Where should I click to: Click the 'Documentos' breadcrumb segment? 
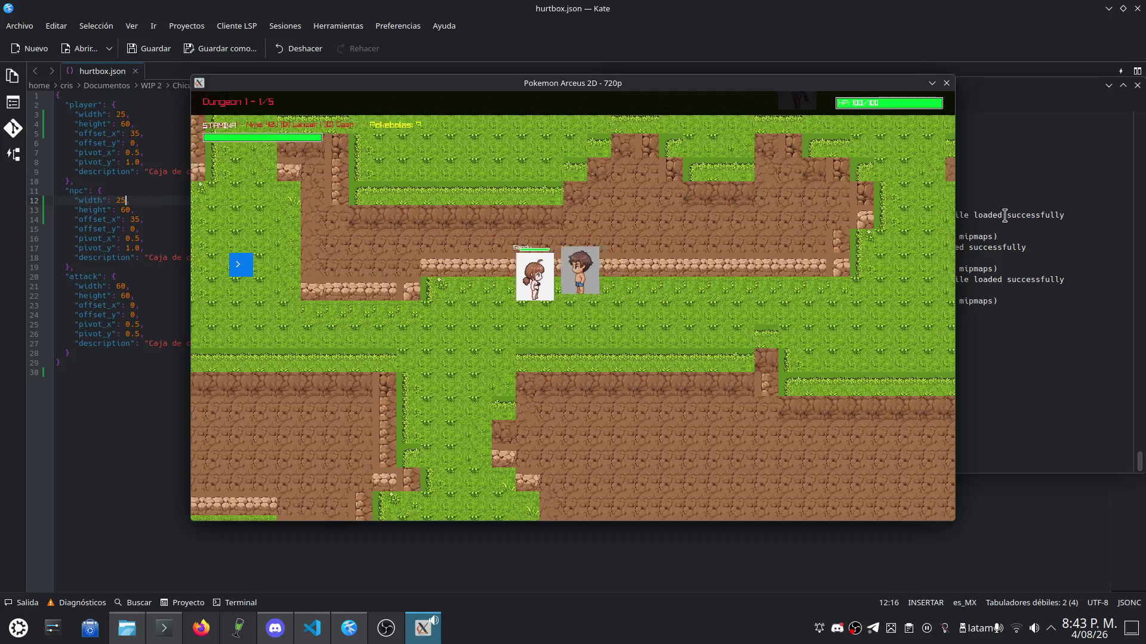107,85
